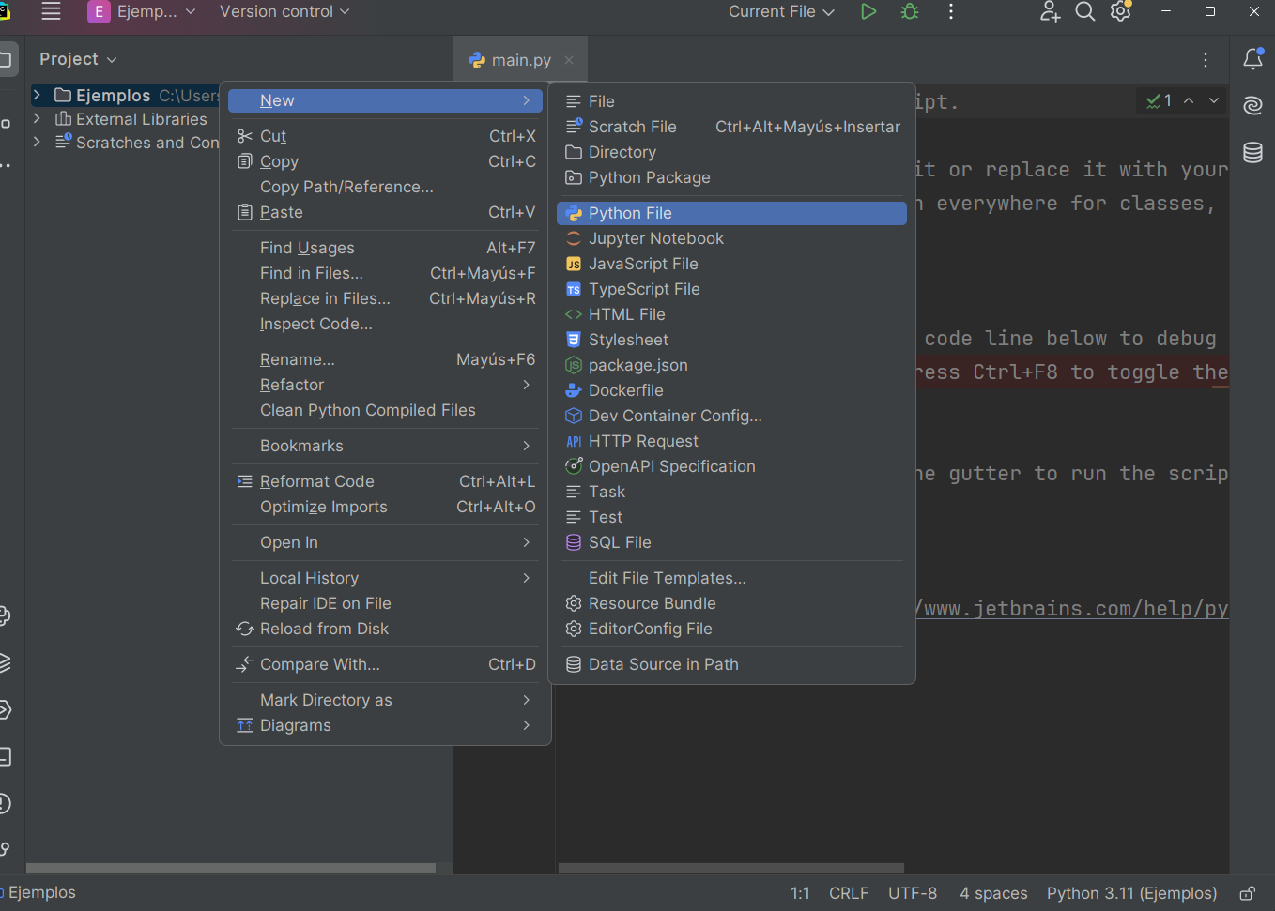The image size is (1275, 911).
Task: Click the Run button in the toolbar
Action: (868, 12)
